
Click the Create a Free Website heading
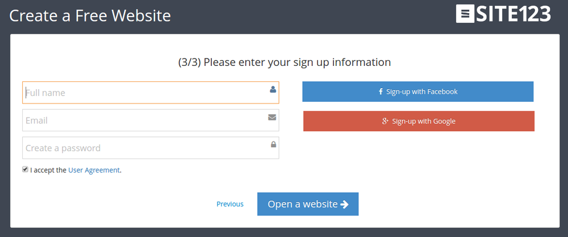(90, 15)
